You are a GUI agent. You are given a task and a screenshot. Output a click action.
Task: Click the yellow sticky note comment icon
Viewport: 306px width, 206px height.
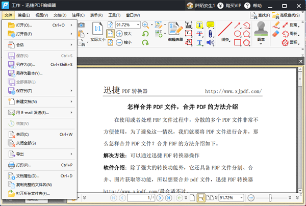210,25
